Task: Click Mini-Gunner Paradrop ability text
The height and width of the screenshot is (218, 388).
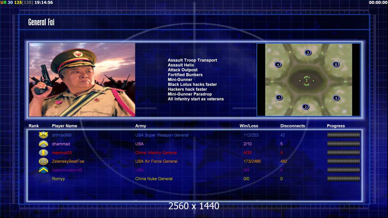Action: tap(190, 94)
